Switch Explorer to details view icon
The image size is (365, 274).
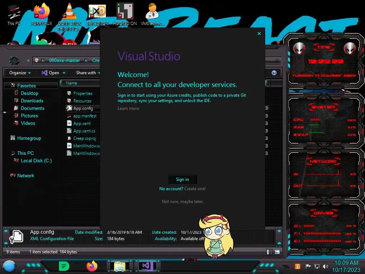tap(269, 252)
